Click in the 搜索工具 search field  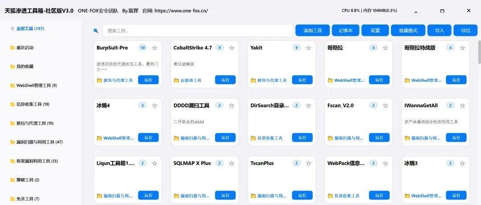198,31
